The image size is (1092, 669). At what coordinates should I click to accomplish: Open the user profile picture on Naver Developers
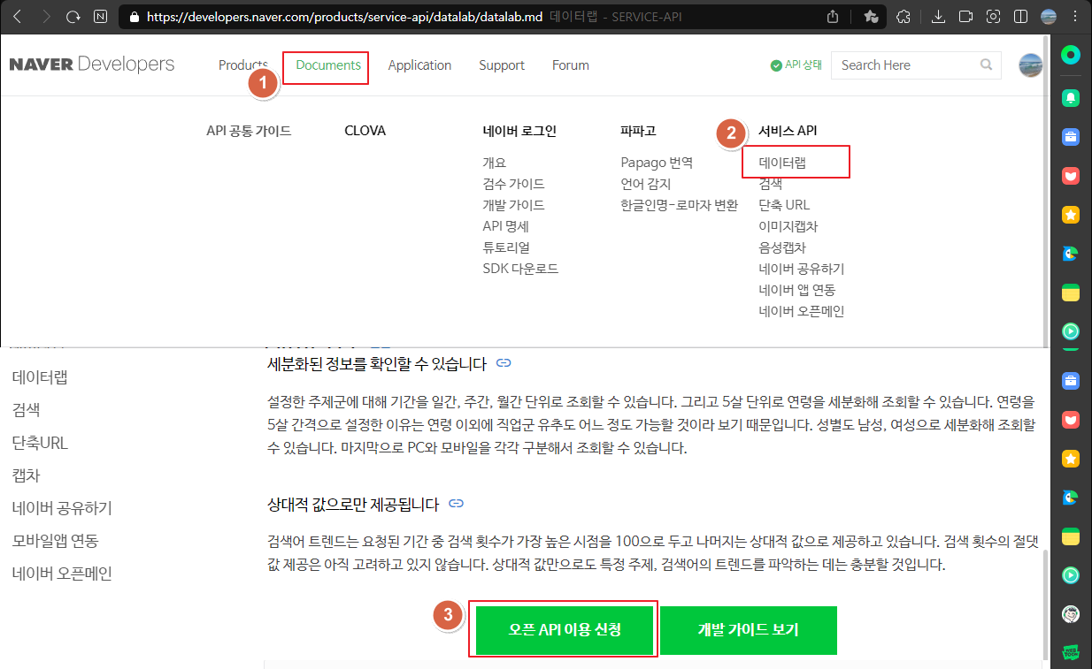click(x=1031, y=65)
